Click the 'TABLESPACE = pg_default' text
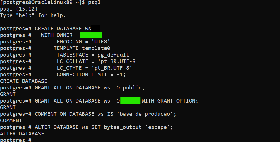280x142 pixels. tap(93, 55)
